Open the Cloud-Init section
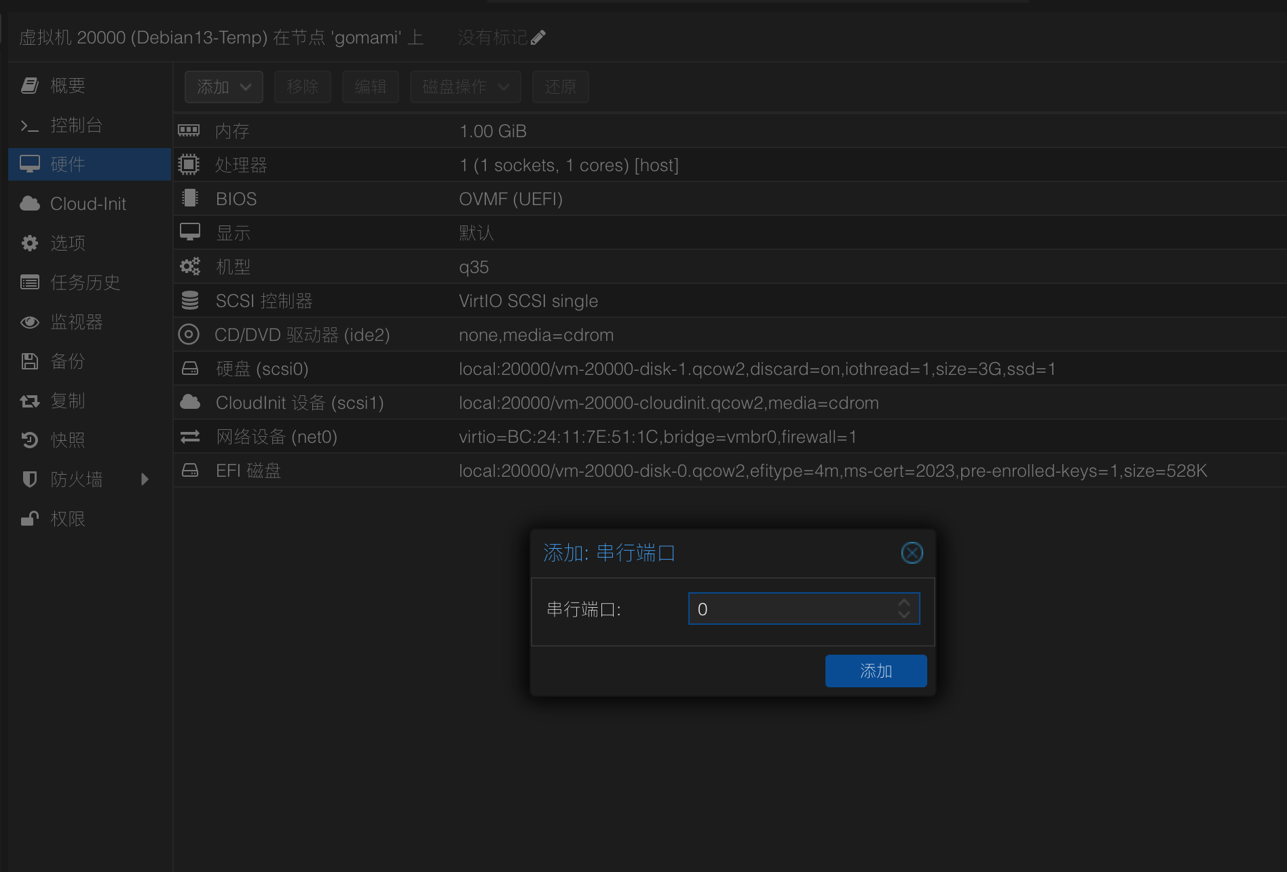This screenshot has height=872, width=1287. tap(88, 204)
